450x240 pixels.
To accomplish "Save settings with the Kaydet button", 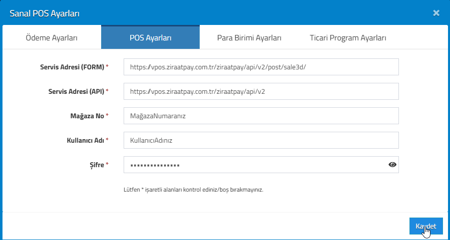I will click(426, 226).
